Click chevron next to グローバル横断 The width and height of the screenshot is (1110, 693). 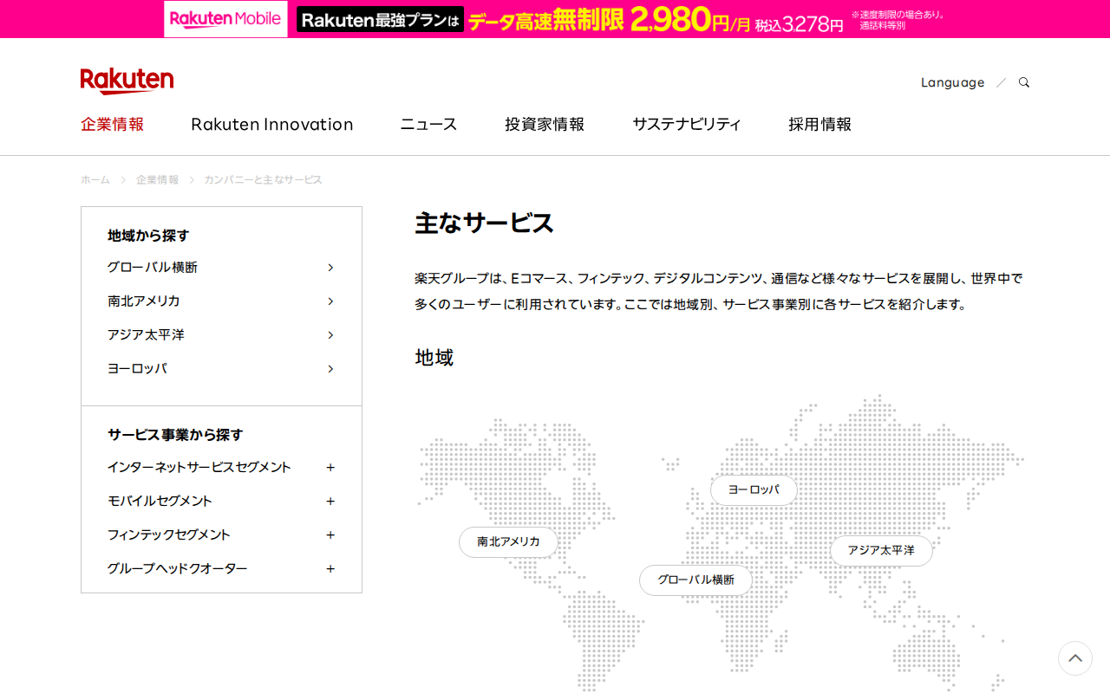(x=330, y=268)
